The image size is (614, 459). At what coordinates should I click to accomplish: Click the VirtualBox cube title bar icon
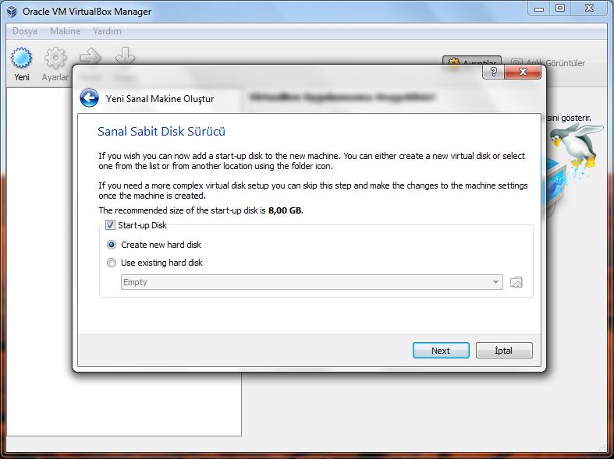pyautogui.click(x=12, y=12)
